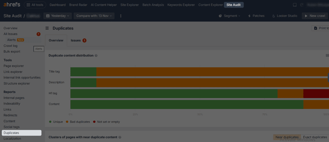Click help icon next to Duplicate content distribution
The image size is (329, 142).
96,56
